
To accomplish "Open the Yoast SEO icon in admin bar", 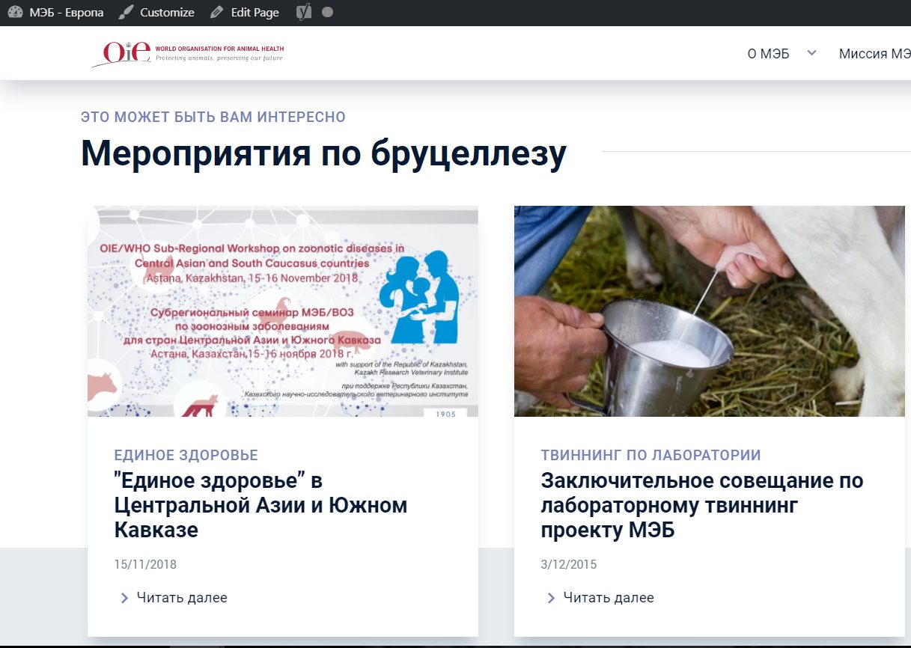I will click(302, 13).
